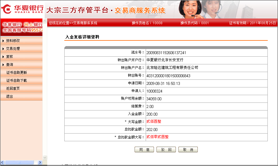Select the red text 贰佰圆整
This screenshot has width=278, height=166.
(x=154, y=122)
